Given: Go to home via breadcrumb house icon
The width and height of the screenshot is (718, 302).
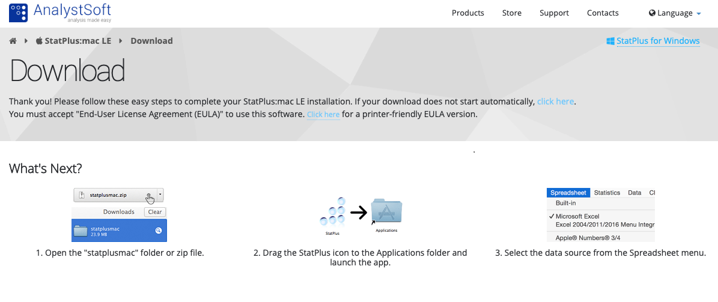Looking at the screenshot, I should pos(13,41).
